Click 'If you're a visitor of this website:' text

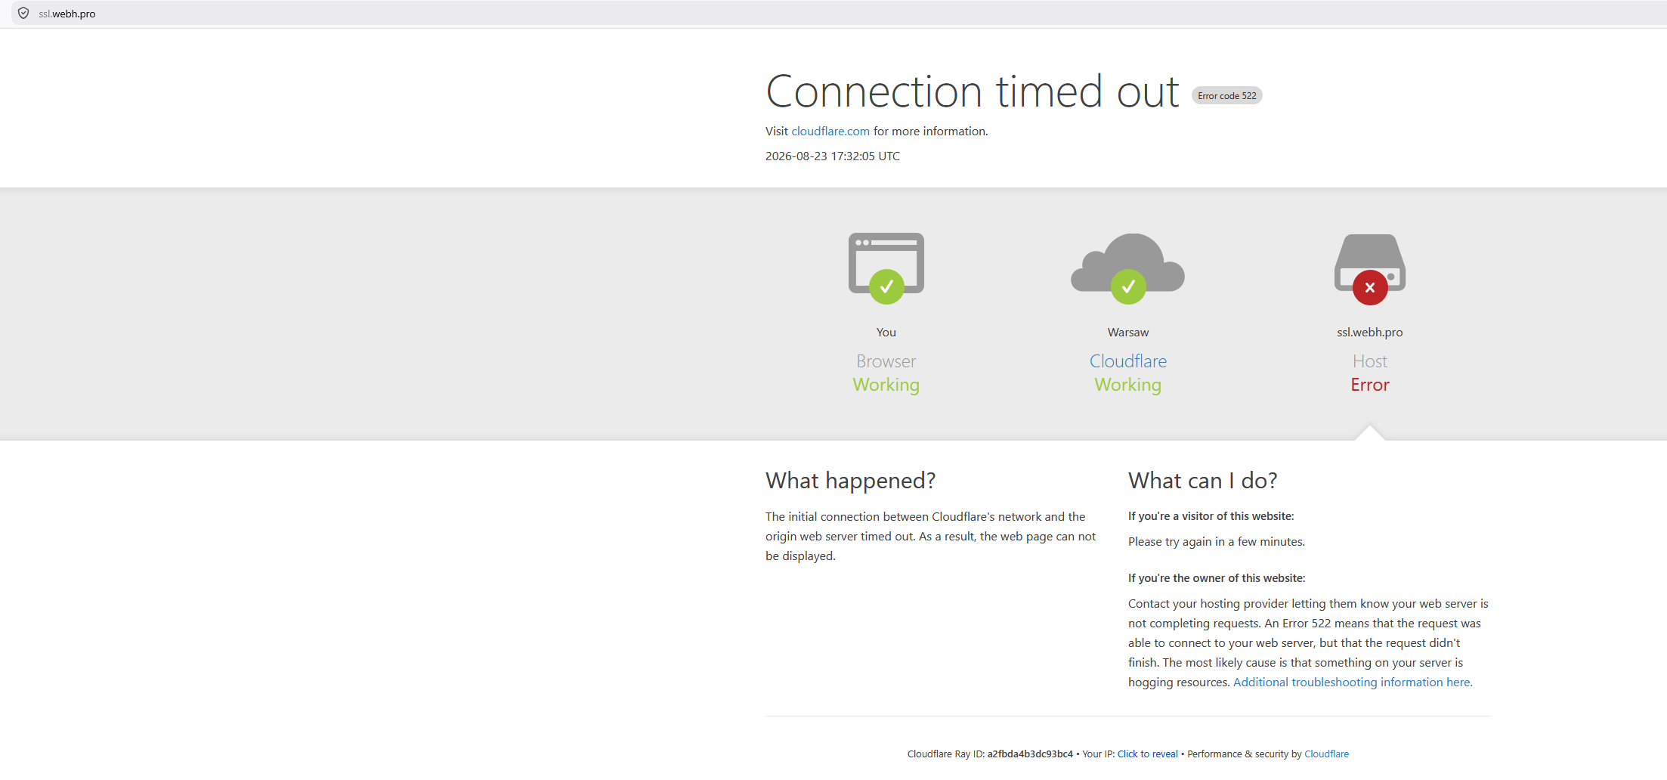tap(1211, 516)
